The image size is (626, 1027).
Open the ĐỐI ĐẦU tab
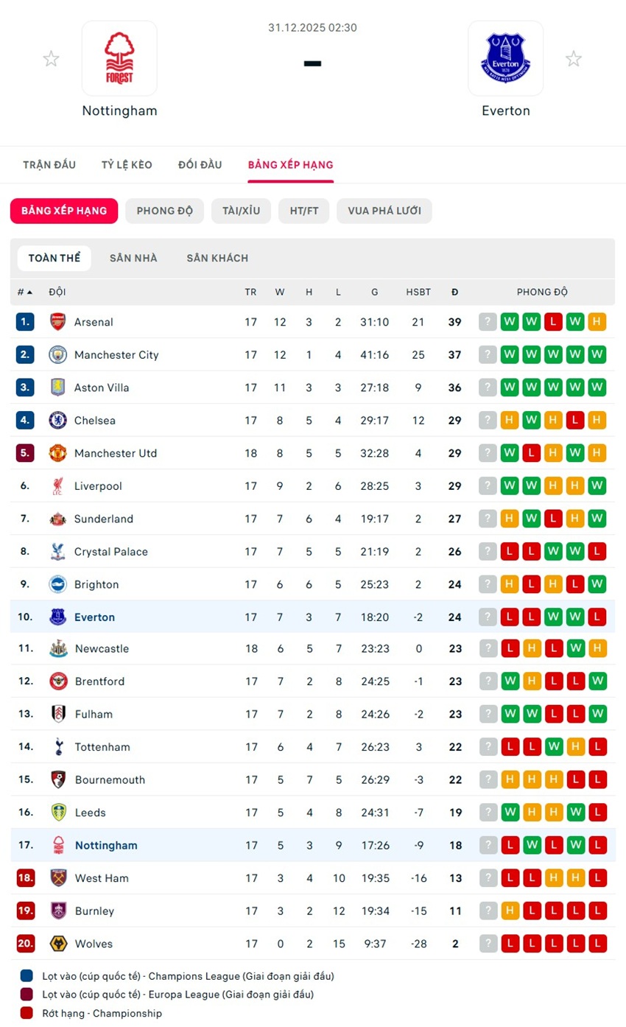click(200, 165)
